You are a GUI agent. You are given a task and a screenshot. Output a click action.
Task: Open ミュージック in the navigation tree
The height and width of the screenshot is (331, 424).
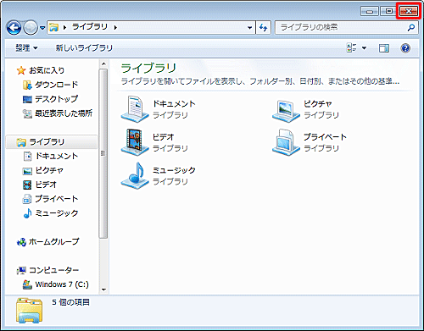click(57, 213)
